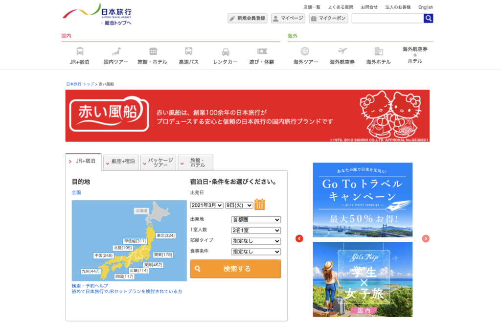Viewport: 501px width, 323px height.
Task: Click the 国内 section heading
Action: (67, 36)
